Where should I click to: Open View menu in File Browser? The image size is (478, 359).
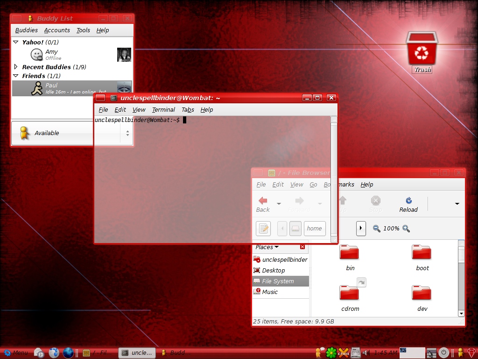point(296,184)
